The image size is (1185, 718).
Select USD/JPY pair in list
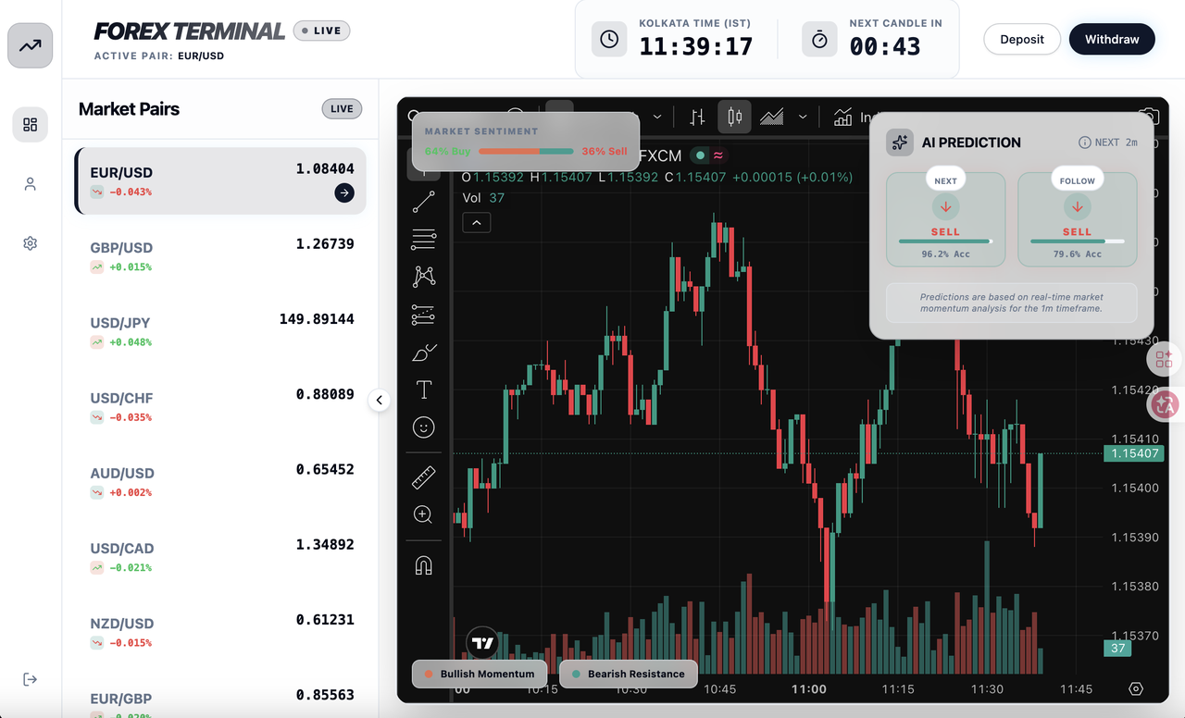[220, 331]
